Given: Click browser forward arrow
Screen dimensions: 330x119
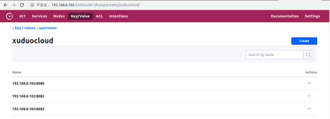Looking at the screenshot, I should click(x=14, y=5).
